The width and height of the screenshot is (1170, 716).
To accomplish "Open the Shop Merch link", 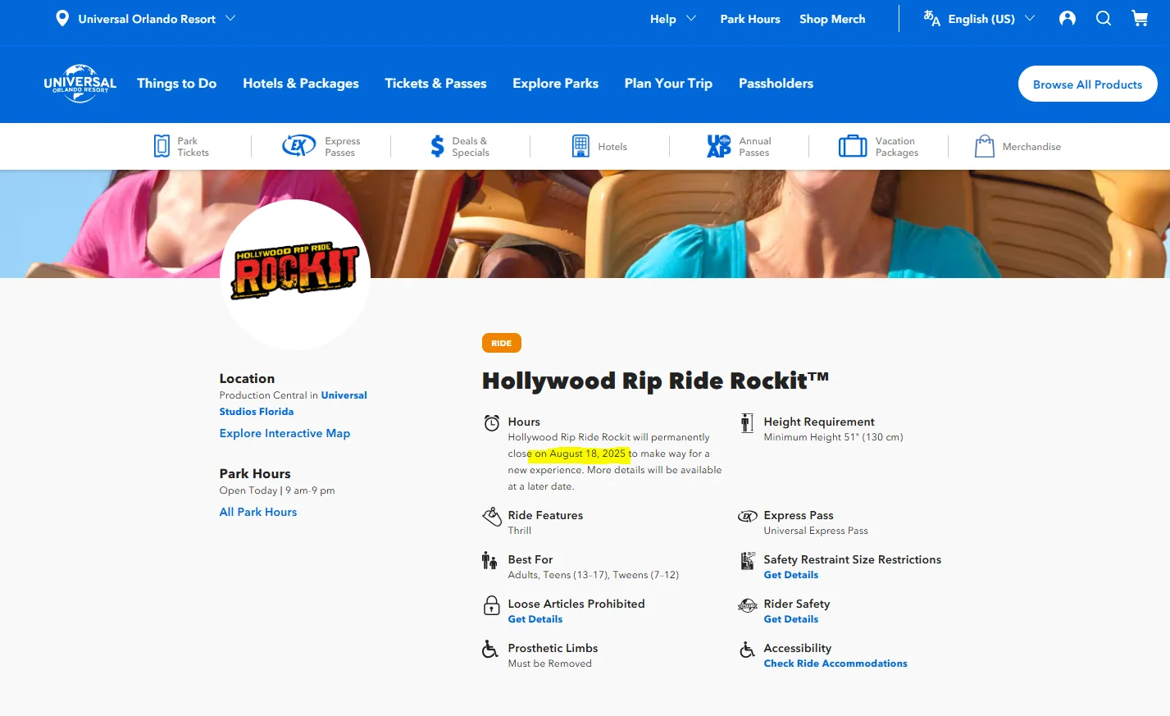I will coord(832,19).
